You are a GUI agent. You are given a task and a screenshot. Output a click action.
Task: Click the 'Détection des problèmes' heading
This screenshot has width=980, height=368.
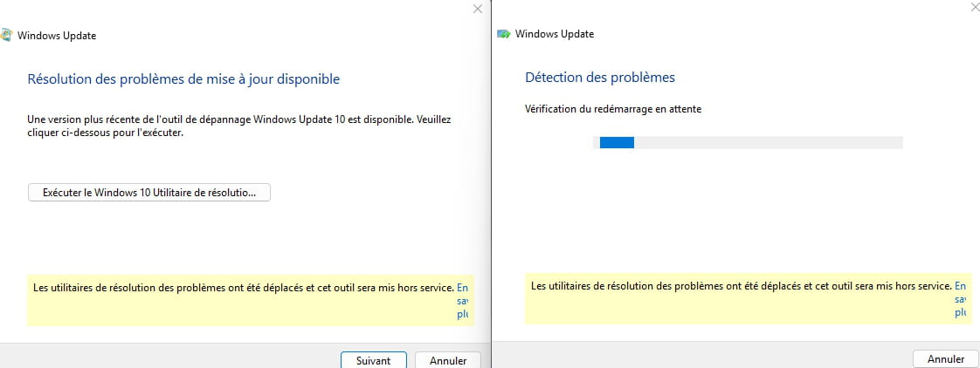click(600, 78)
